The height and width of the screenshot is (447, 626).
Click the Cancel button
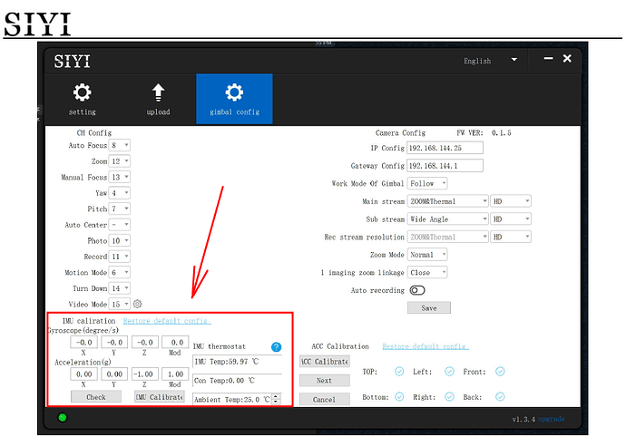pos(325,399)
